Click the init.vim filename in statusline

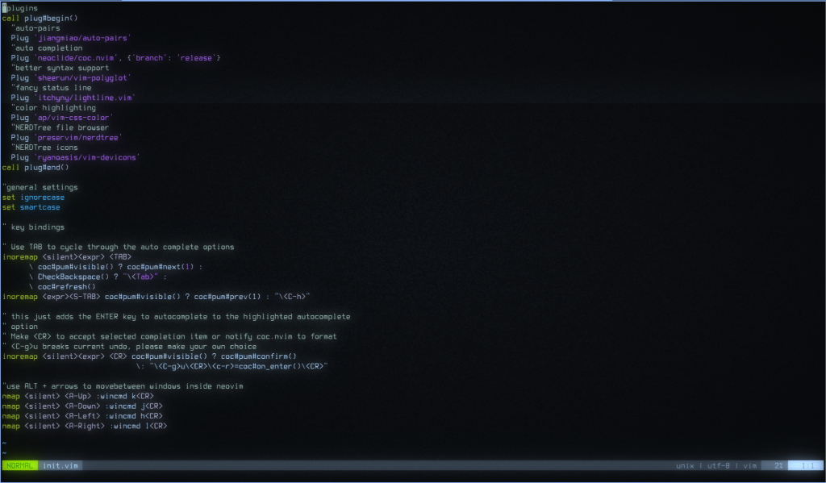(x=59, y=465)
